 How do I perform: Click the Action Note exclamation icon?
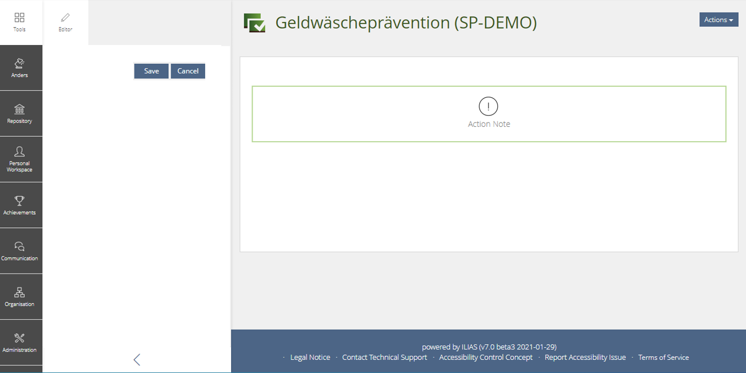488,106
